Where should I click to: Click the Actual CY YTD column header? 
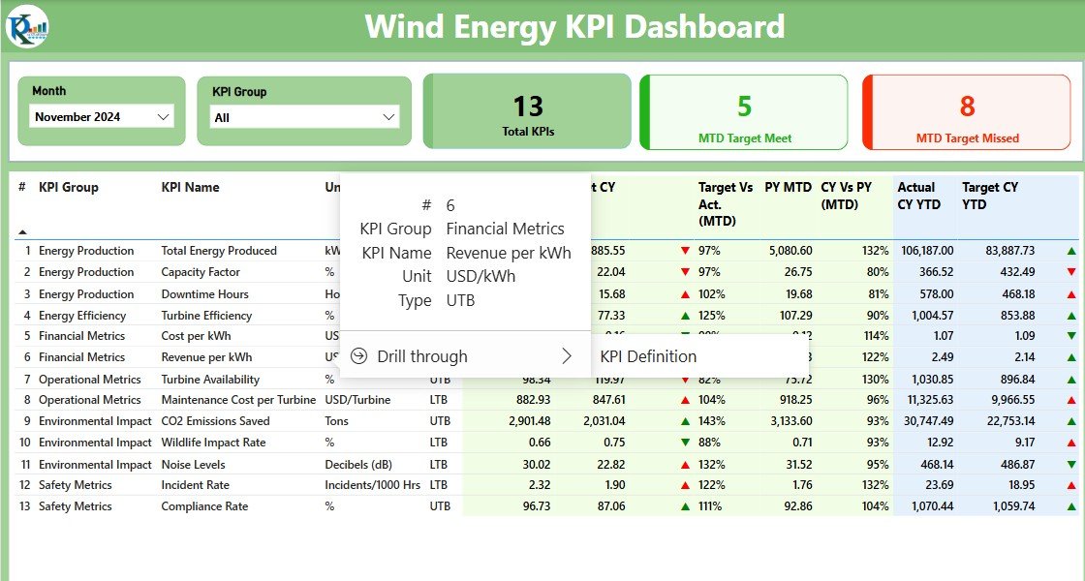pos(919,196)
